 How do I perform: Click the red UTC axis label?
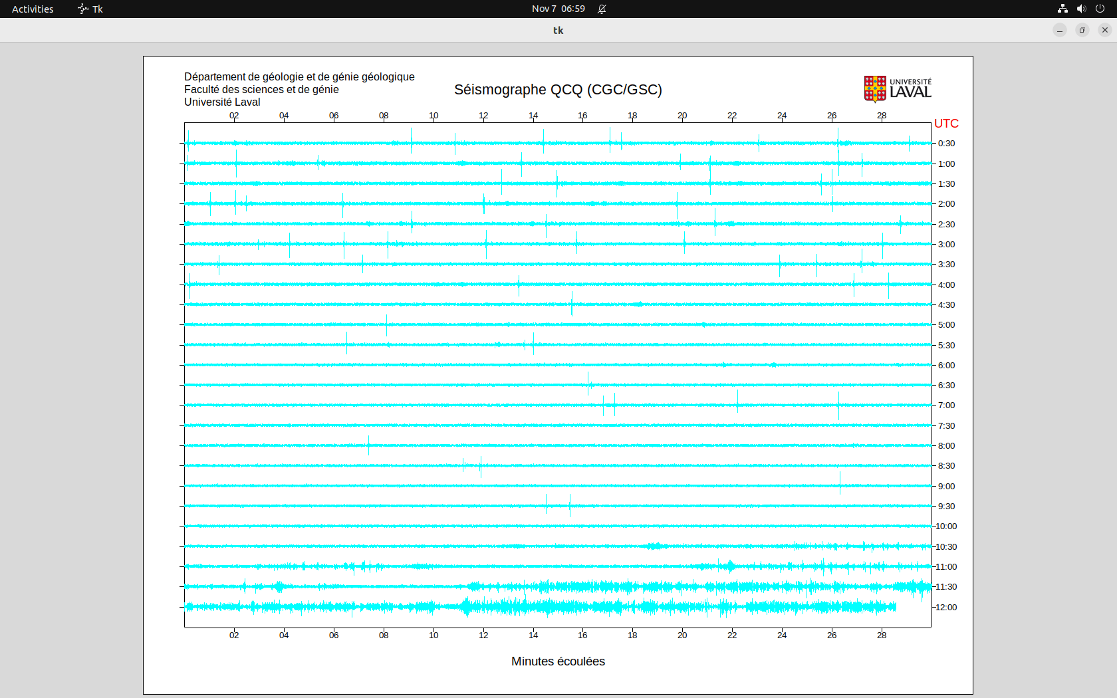(946, 124)
